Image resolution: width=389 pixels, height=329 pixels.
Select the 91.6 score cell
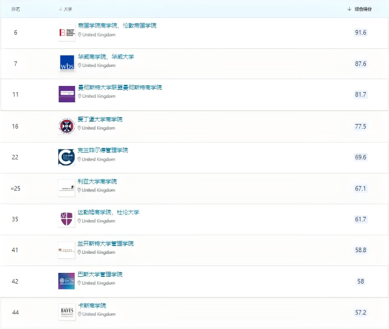(x=360, y=33)
